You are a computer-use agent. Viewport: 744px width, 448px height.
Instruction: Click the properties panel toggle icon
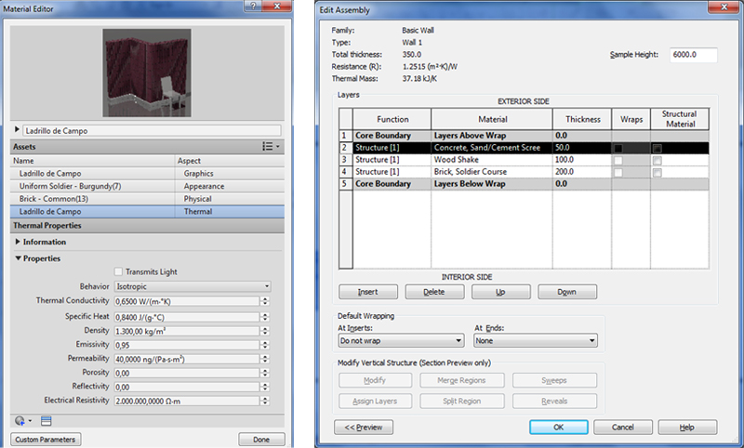(46, 420)
